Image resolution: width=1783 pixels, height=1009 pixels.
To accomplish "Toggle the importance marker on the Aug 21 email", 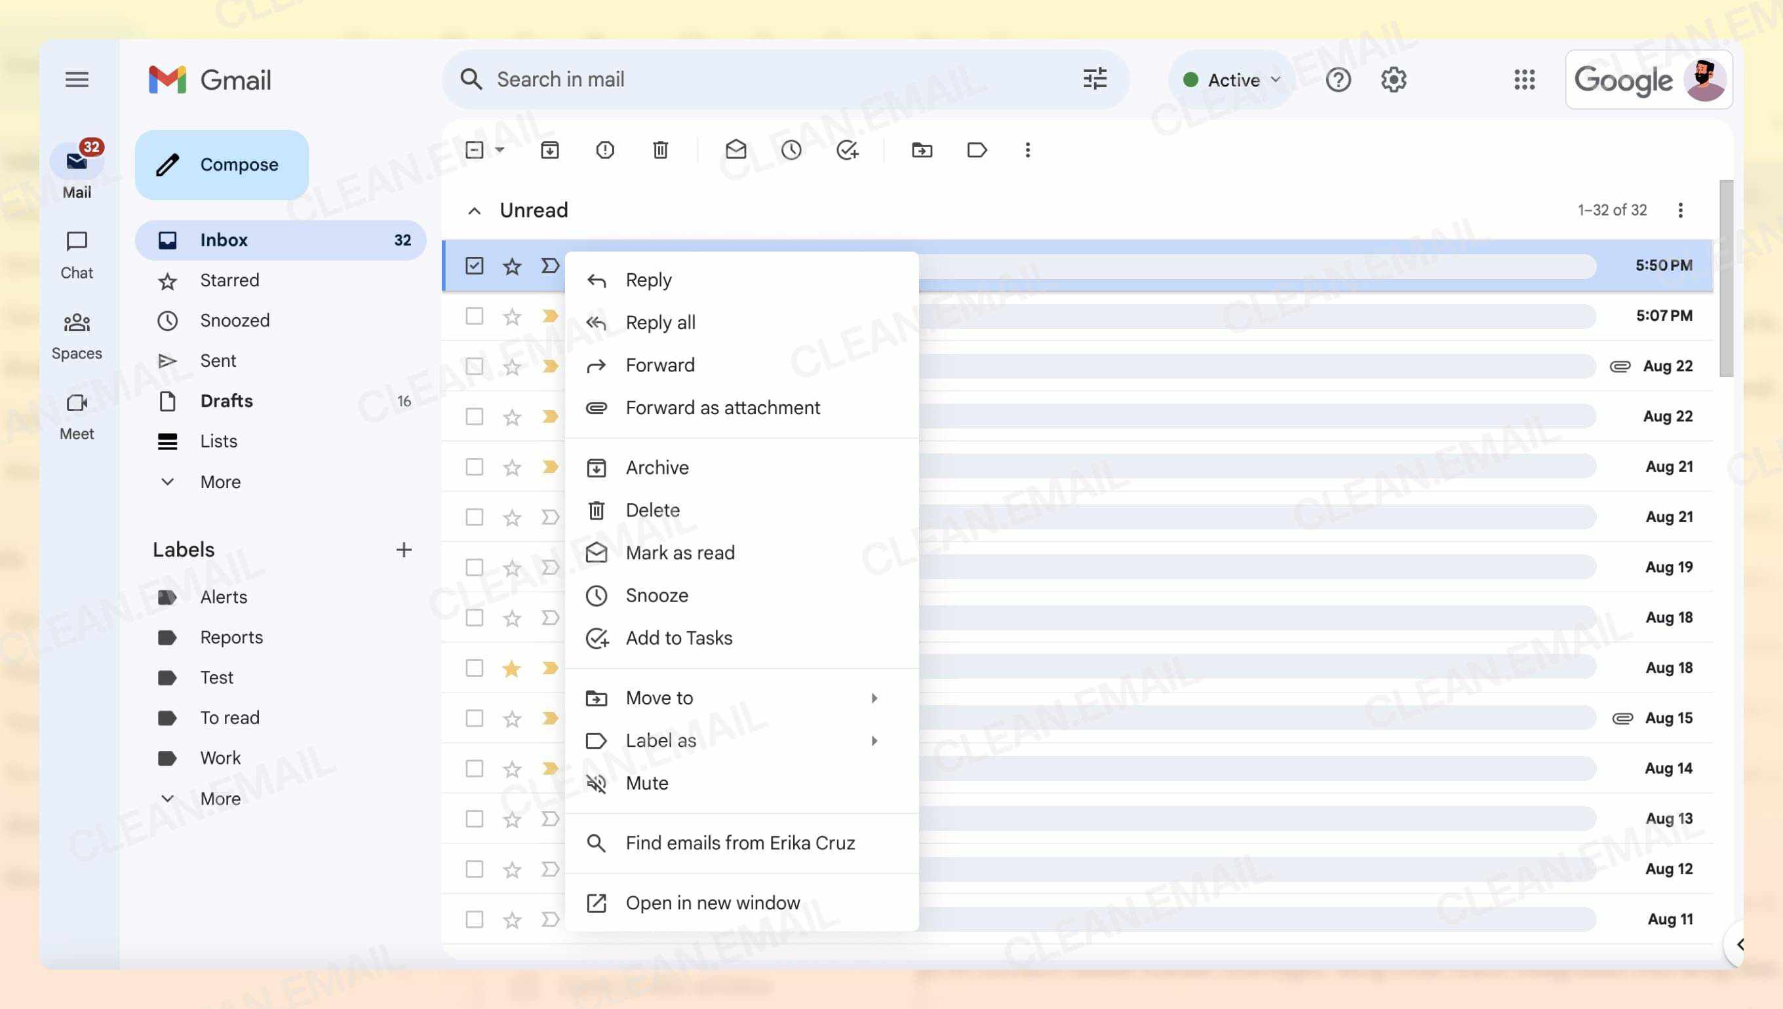I will click(550, 466).
